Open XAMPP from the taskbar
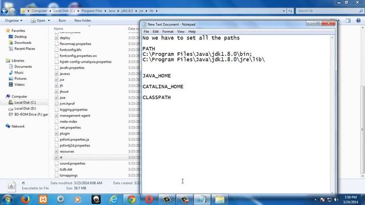 [43, 199]
